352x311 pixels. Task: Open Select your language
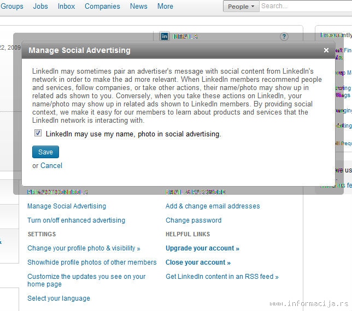(58, 298)
